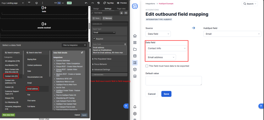Open the HubSpot field Email dropdown
Image resolution: width=264 pixels, height=120 pixels.
click(x=232, y=34)
